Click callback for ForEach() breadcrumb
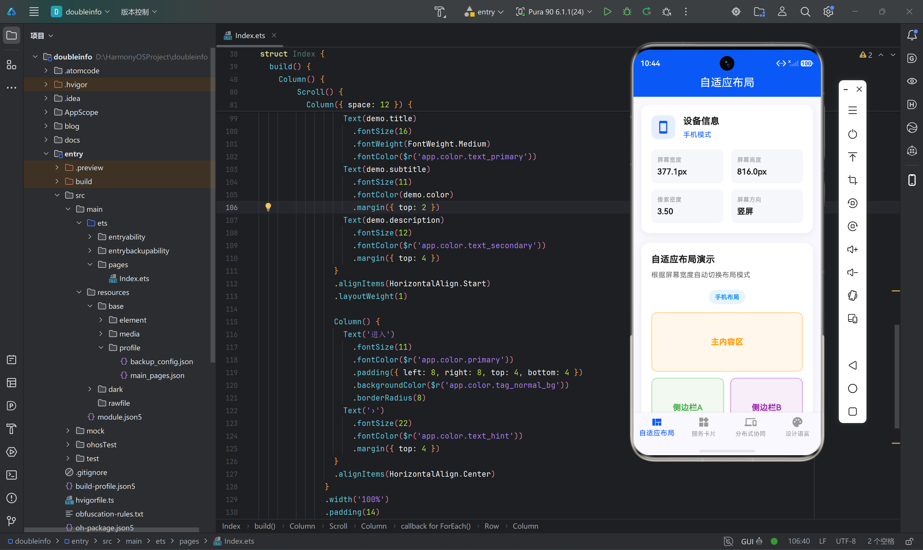 (x=436, y=526)
